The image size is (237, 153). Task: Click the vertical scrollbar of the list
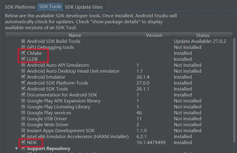234,89
